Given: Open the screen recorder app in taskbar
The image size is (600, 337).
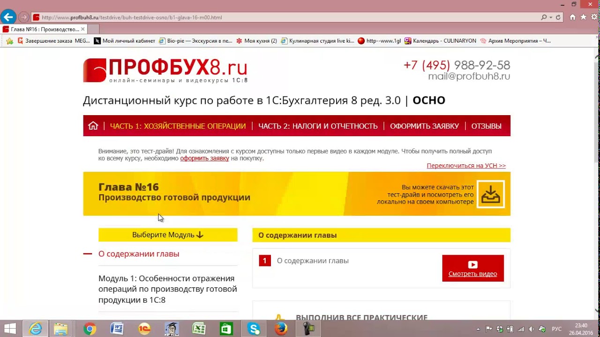Looking at the screenshot, I should pyautogui.click(x=308, y=329).
